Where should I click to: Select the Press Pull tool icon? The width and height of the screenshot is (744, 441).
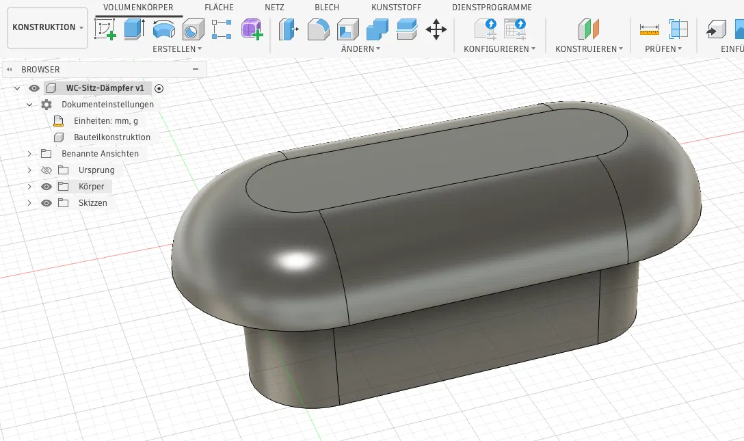tap(289, 29)
